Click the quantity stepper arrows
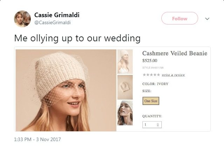 tap(158, 125)
